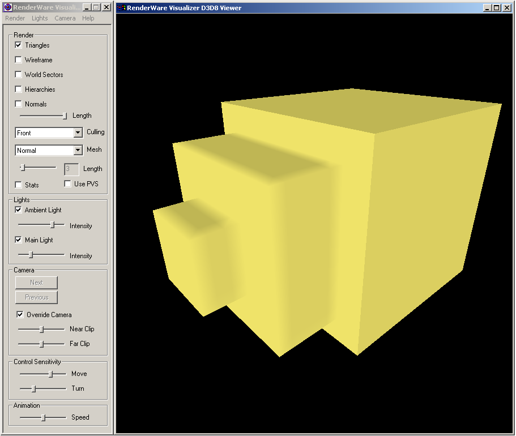This screenshot has height=436, width=516.
Task: Enable the Use PVS option
Action: pos(68,184)
